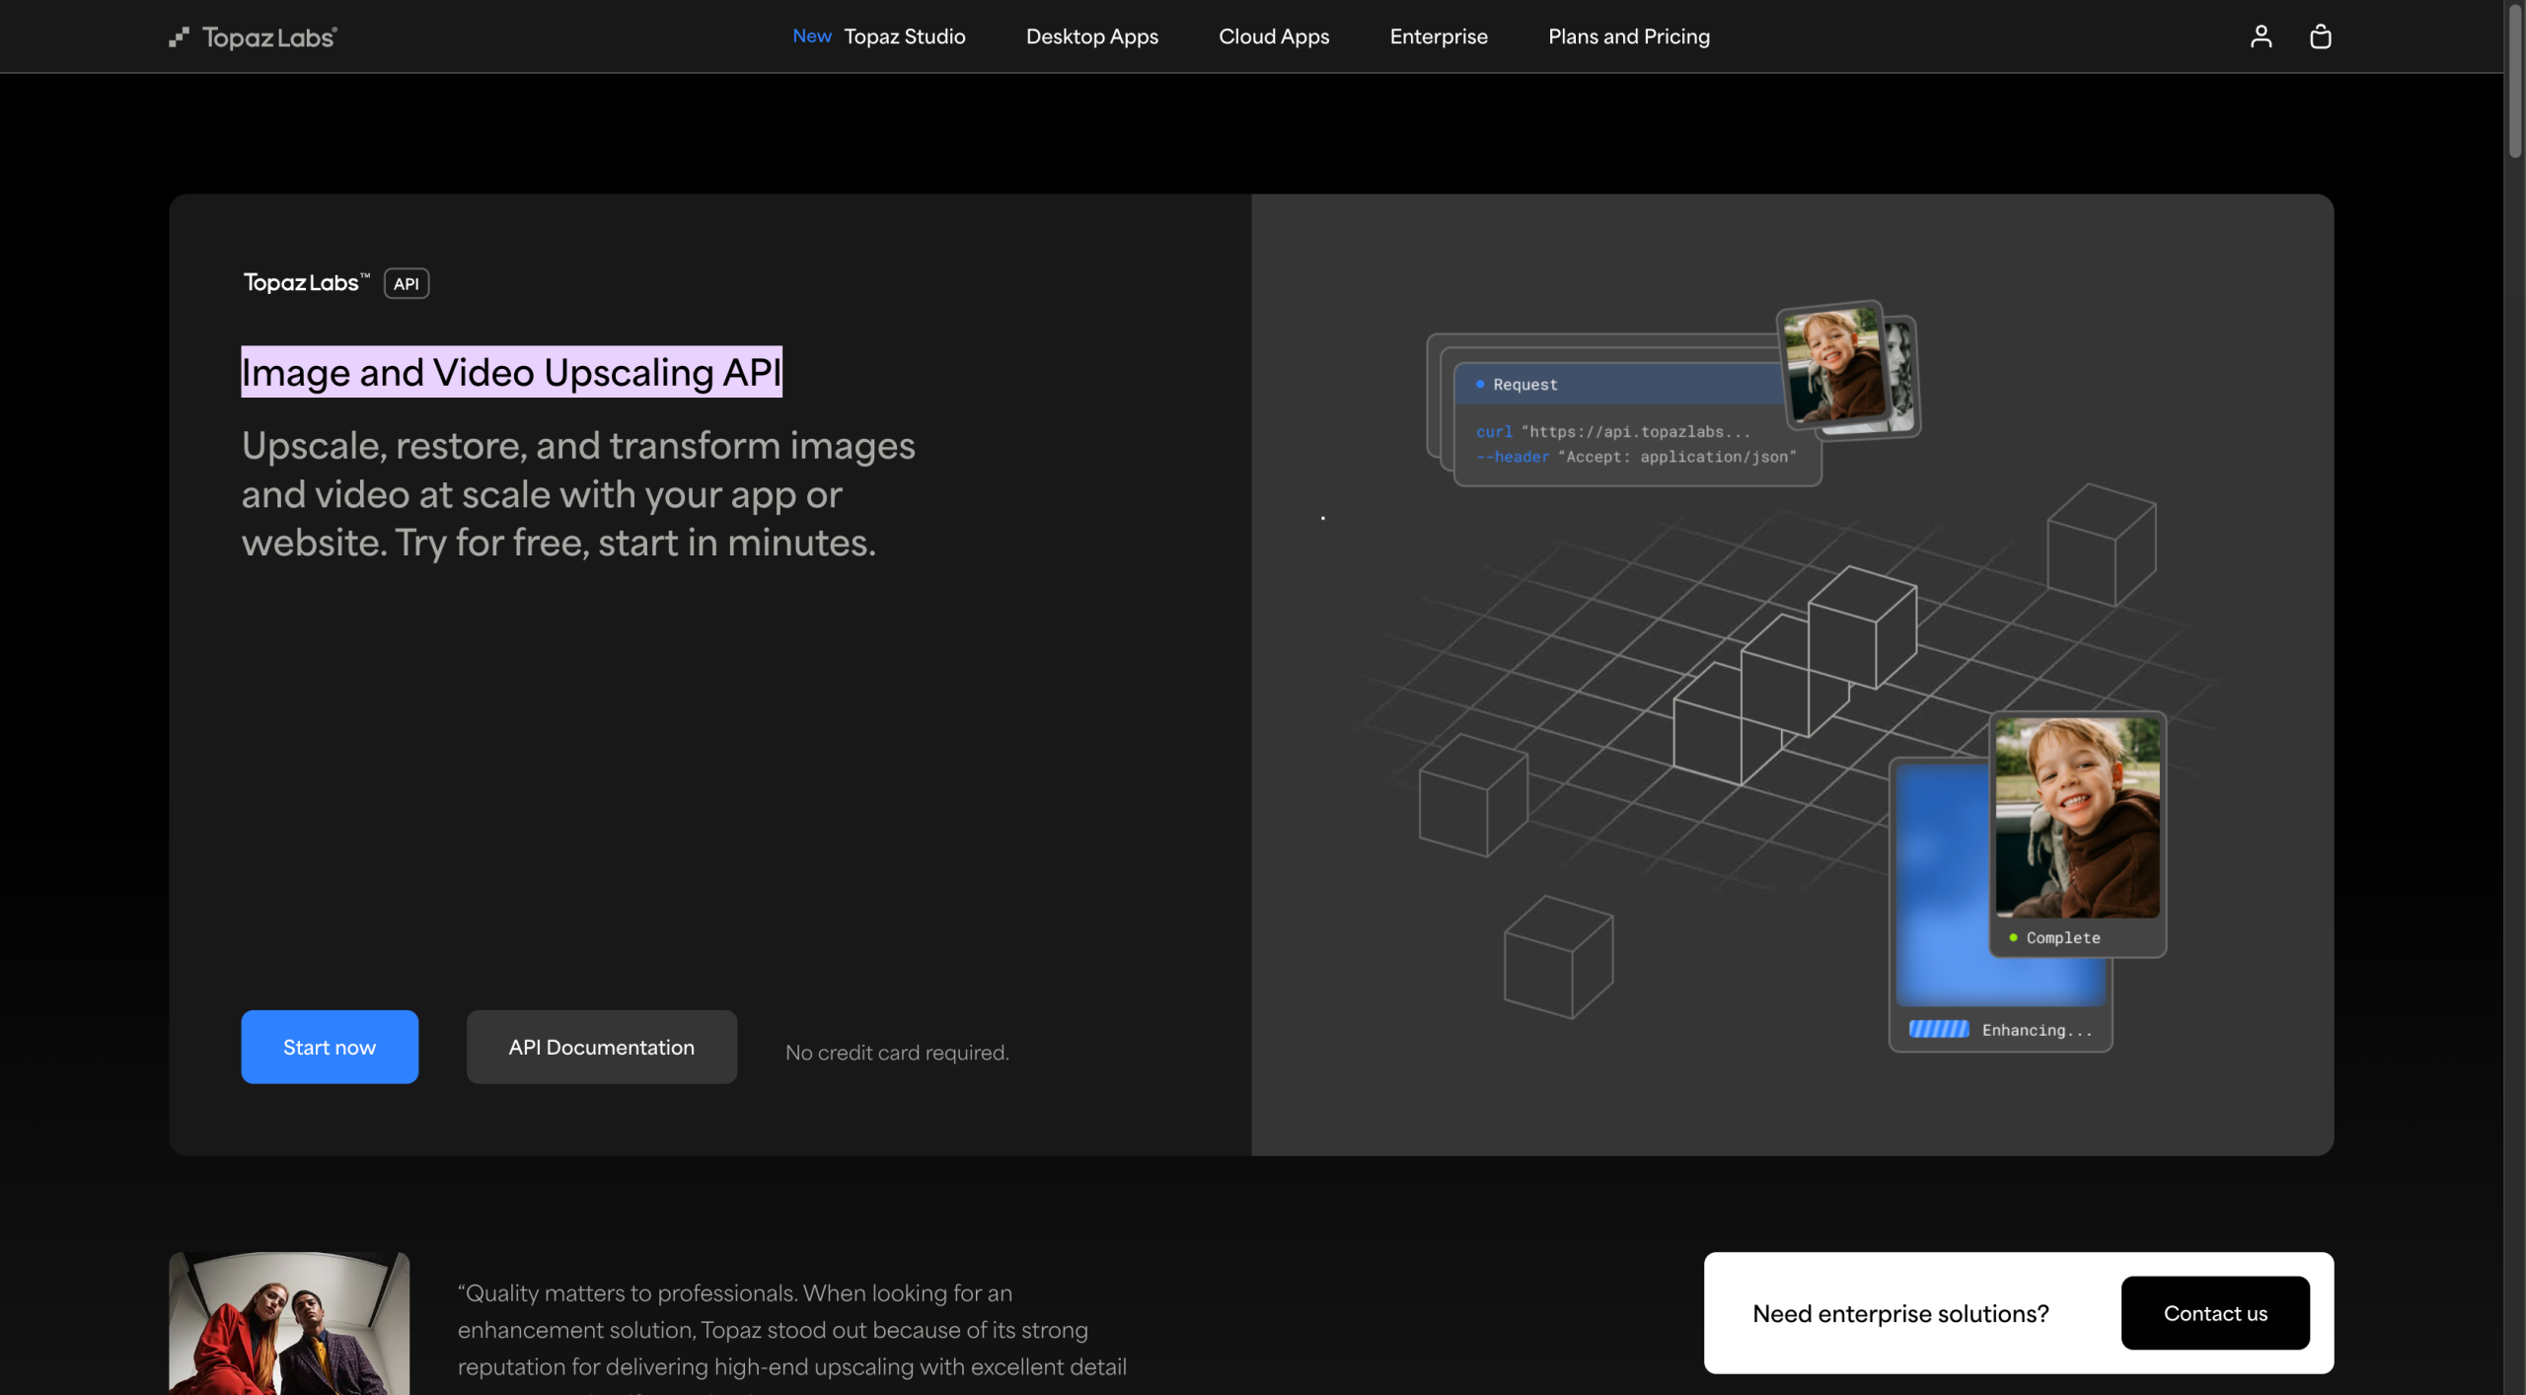Viewport: 2526px width, 1395px height.
Task: Go to Plans and Pricing
Action: click(x=1628, y=37)
